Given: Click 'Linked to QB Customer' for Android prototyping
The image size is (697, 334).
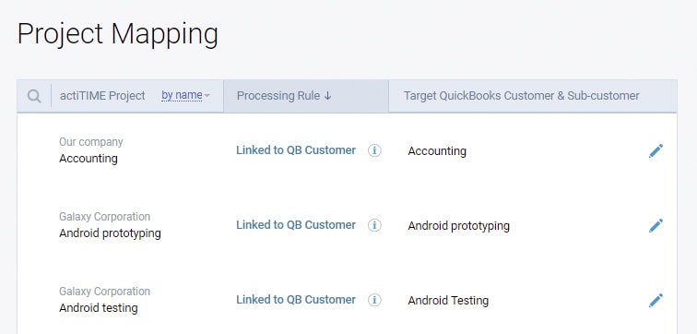Looking at the screenshot, I should pyautogui.click(x=296, y=225).
